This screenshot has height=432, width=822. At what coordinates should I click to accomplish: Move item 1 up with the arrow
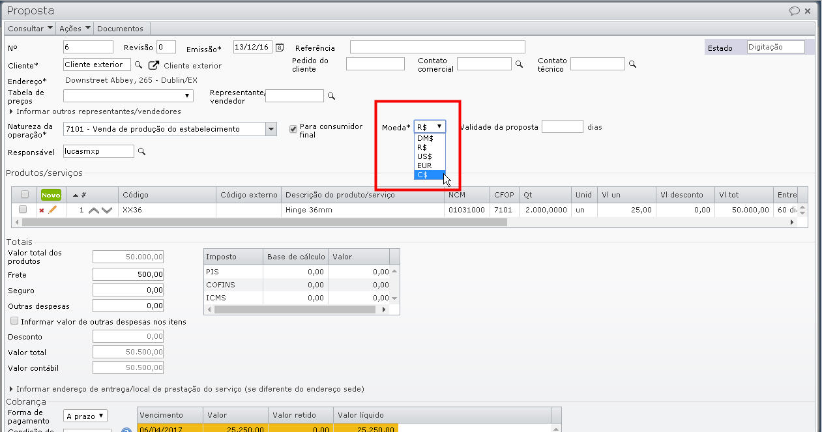coord(94,210)
